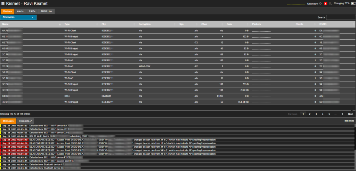Focus the device Search field
Image resolution: width=356 pixels, height=171 pixels.
(341, 17)
